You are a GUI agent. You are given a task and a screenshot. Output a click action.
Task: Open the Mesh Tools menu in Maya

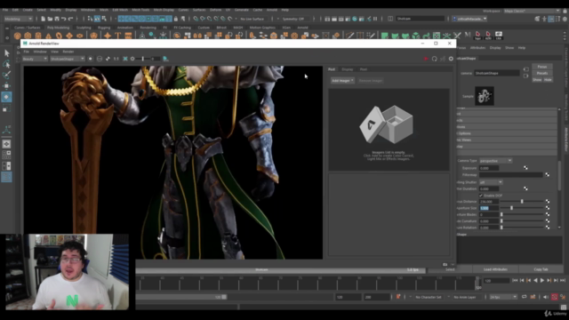pos(140,10)
